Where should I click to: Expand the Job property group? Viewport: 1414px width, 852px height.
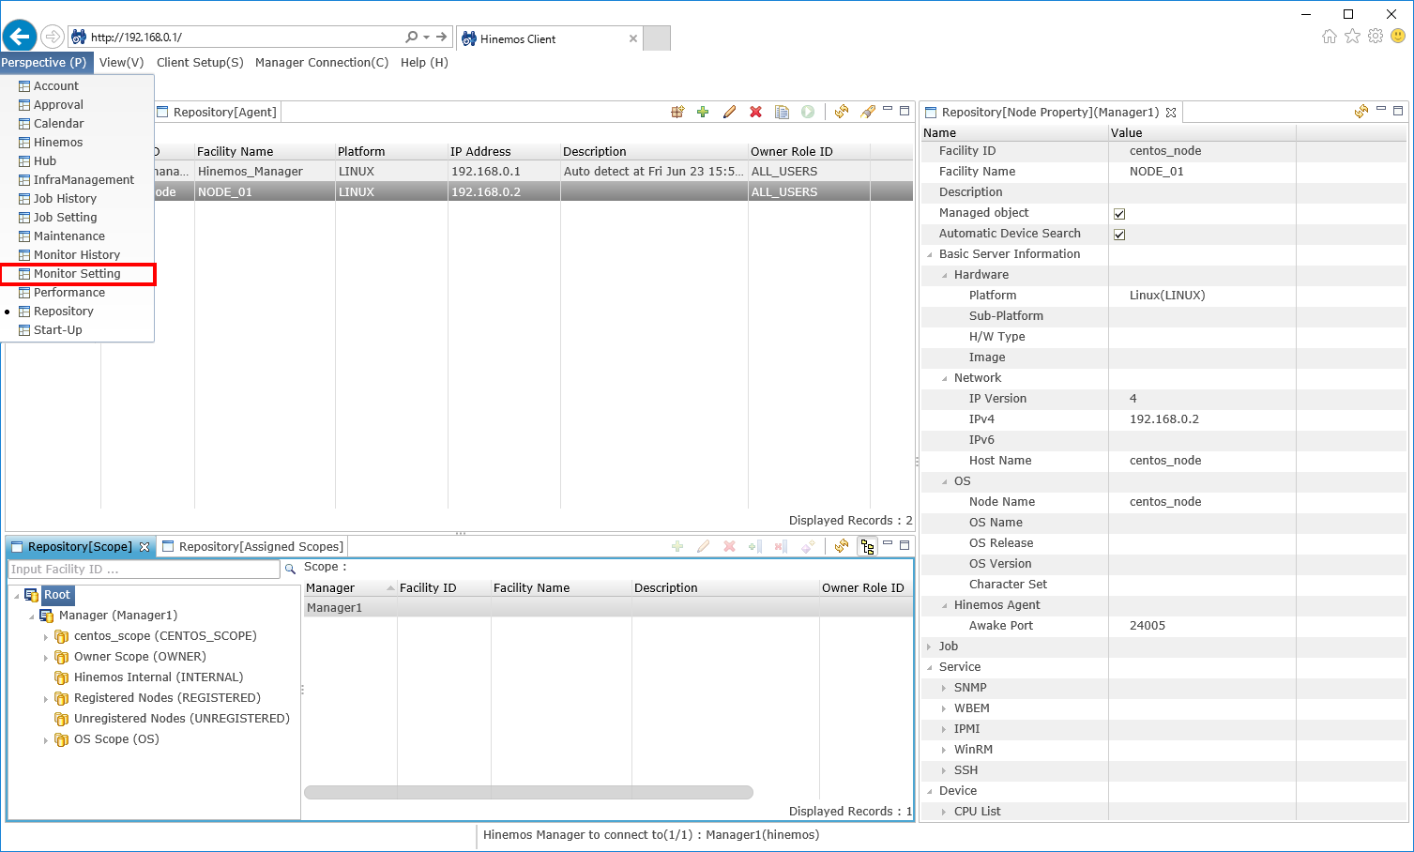[x=930, y=647]
